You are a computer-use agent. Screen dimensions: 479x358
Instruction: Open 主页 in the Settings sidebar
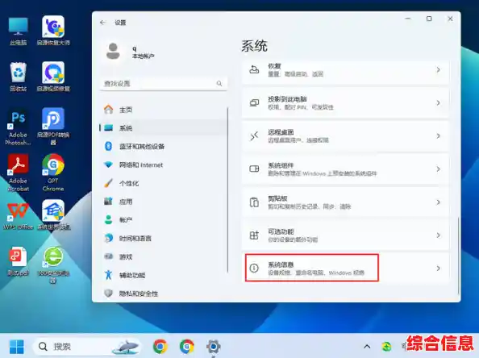click(x=164, y=110)
